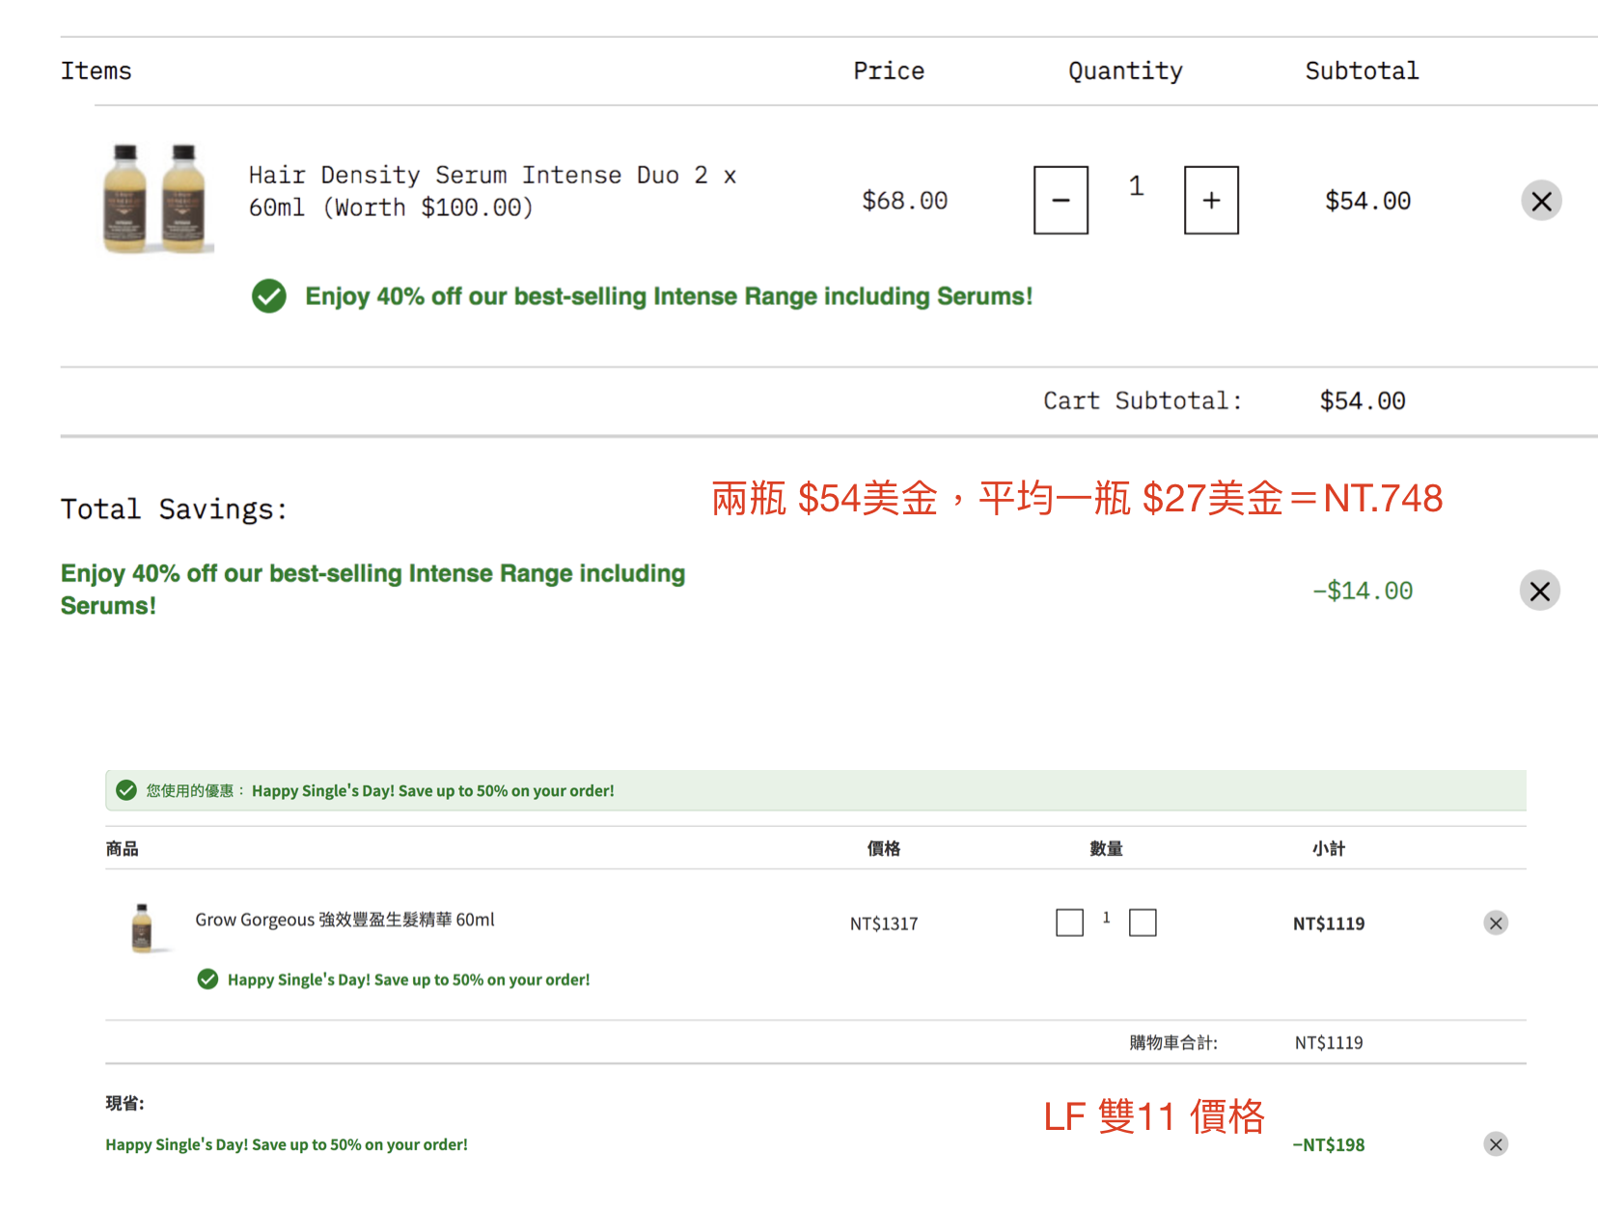
Task: Click the 小計 column header
Action: pos(1329,848)
